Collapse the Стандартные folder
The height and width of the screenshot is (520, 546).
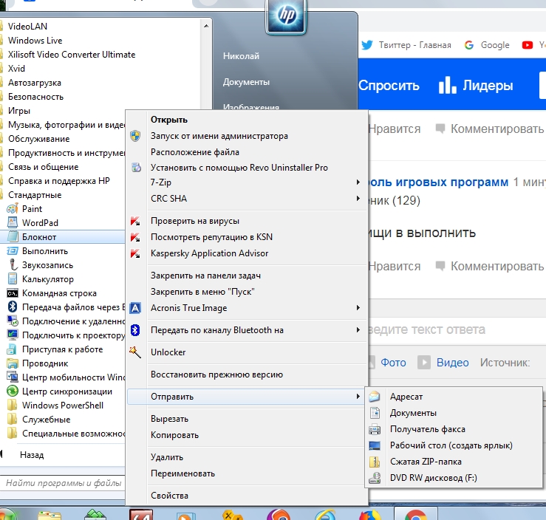coord(35,195)
